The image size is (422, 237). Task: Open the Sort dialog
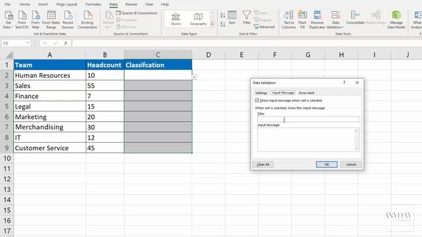(x=232, y=18)
